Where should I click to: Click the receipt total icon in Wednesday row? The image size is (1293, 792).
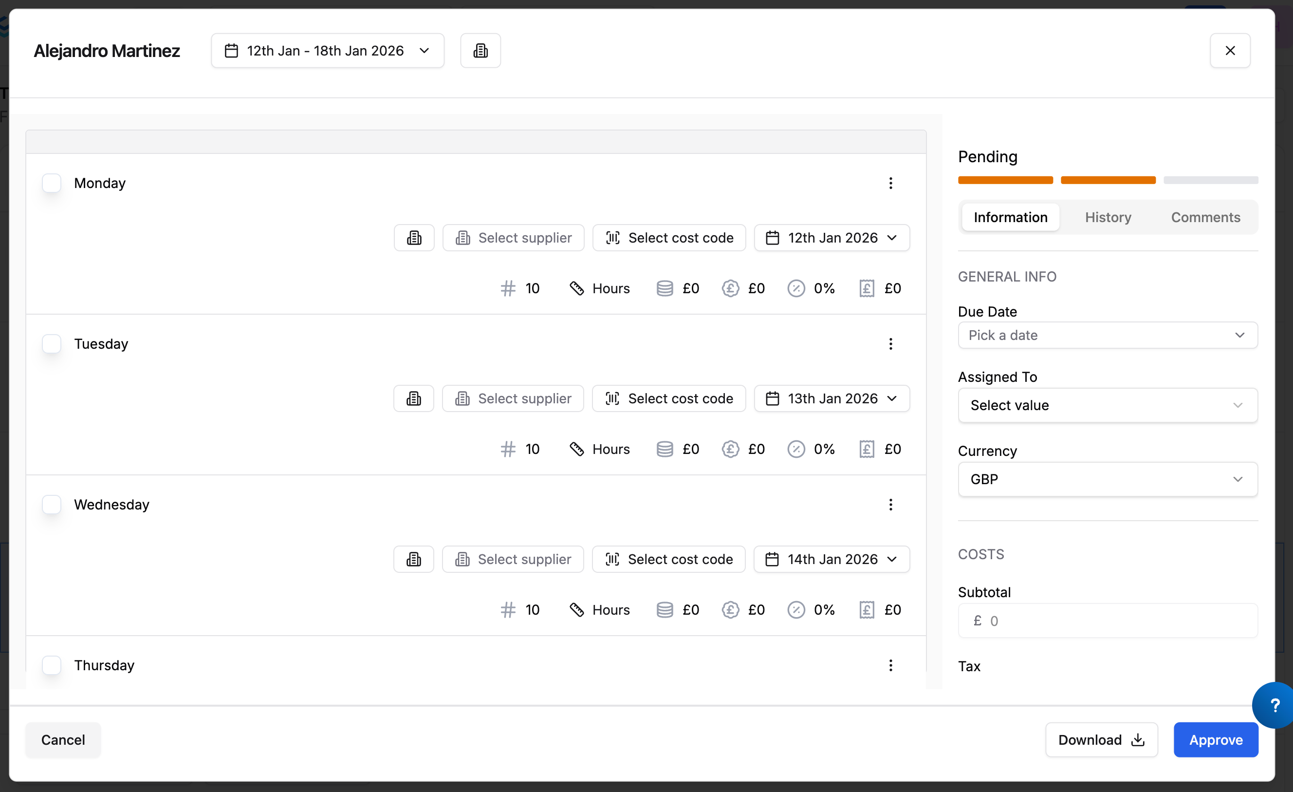coord(867,610)
